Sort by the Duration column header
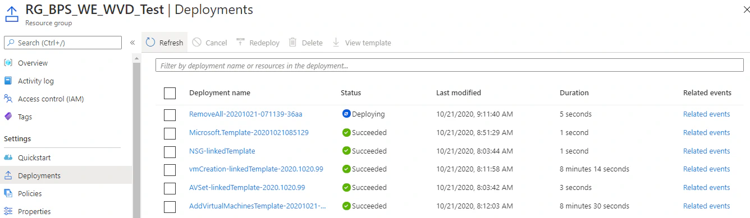Viewport: 750px width, 218px height. point(574,92)
